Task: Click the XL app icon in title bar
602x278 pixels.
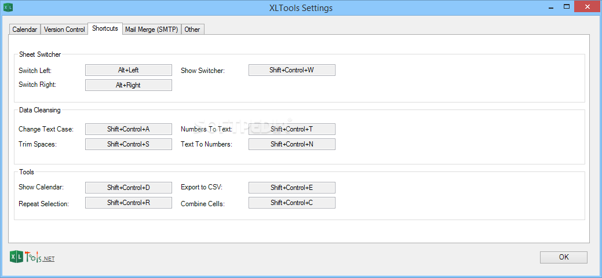Action: pos(8,8)
